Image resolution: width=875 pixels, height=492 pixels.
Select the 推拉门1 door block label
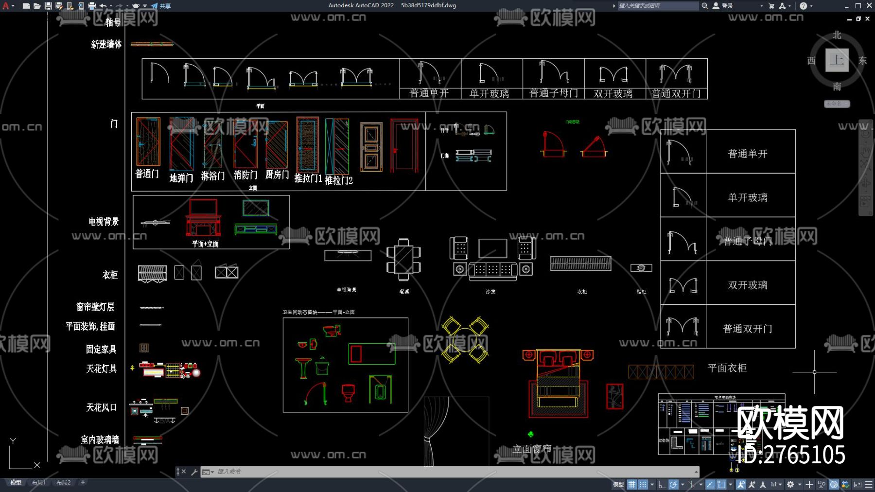point(308,178)
